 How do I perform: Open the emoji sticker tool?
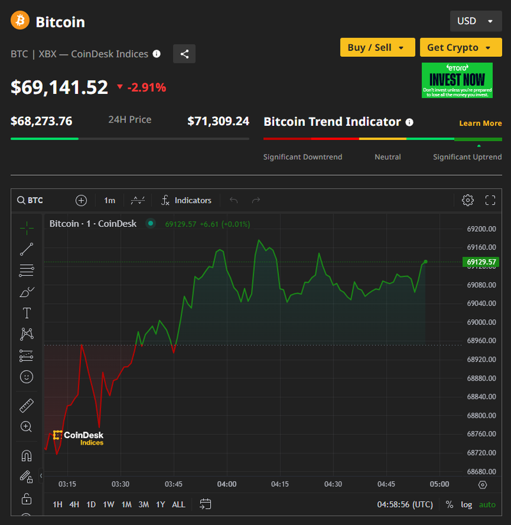(x=26, y=377)
